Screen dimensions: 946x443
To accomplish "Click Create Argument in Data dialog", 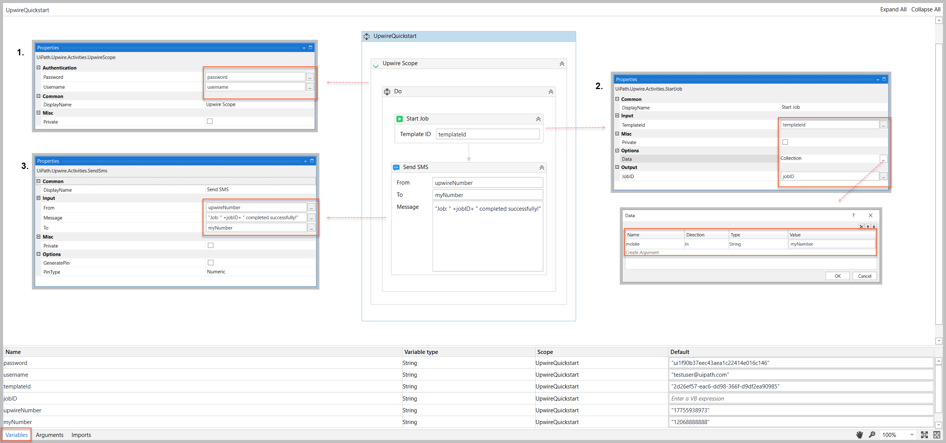I will tap(642, 252).
